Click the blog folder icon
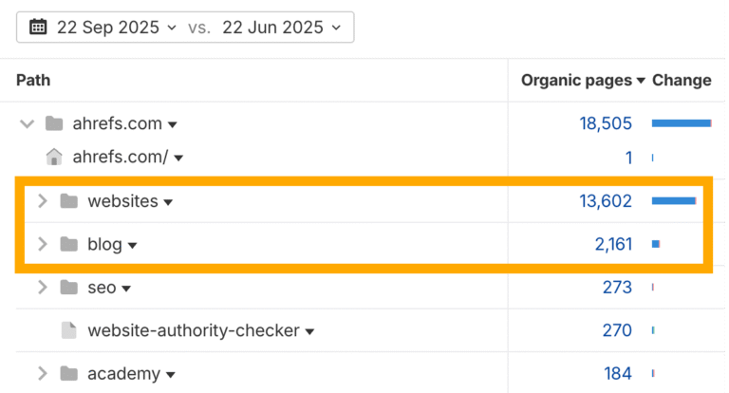Image resolution: width=729 pixels, height=393 pixels. (68, 244)
